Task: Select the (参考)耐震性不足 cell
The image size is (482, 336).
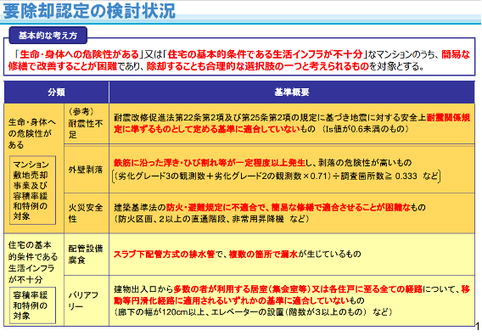Action: click(x=86, y=123)
